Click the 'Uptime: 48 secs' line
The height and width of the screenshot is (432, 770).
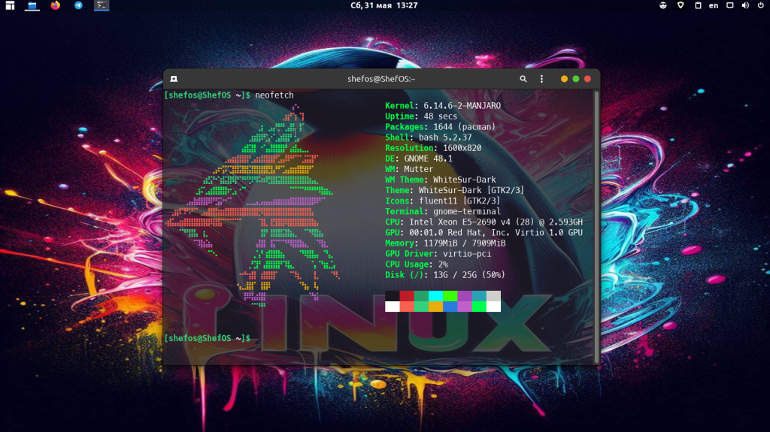tap(421, 116)
